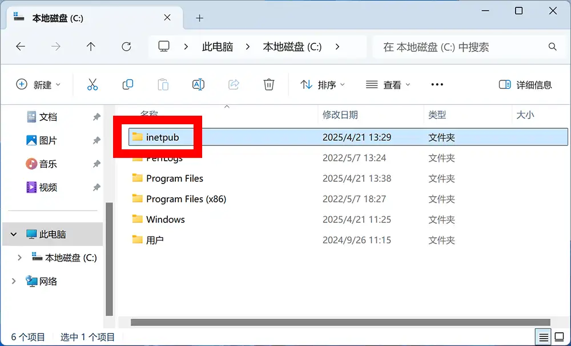
Task: Navigate back with the left arrow
Action: [21, 47]
